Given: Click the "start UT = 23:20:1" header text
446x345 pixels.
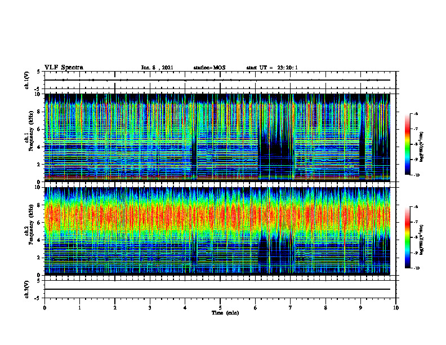Looking at the screenshot, I should 272,68.
